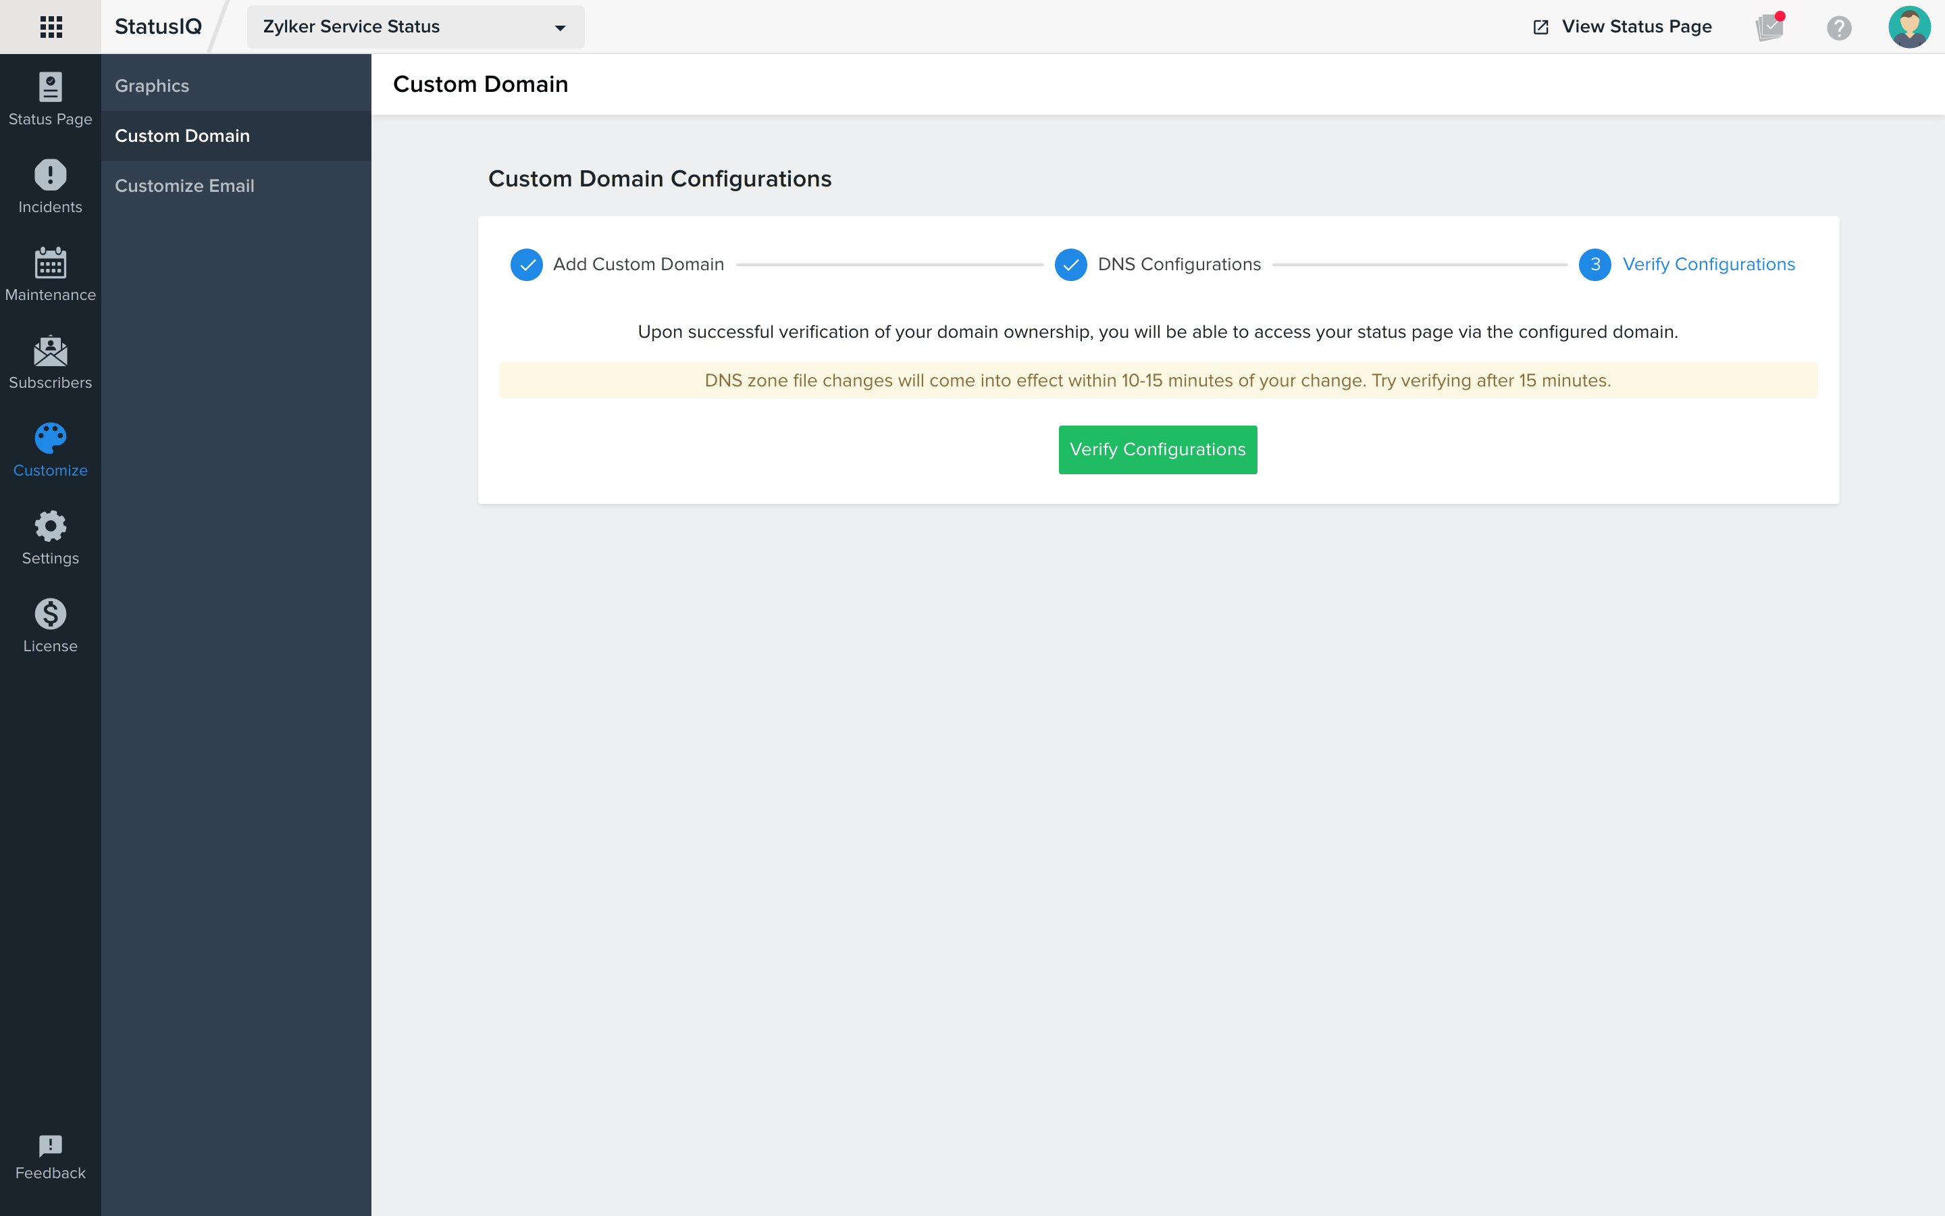This screenshot has width=1945, height=1216.
Task: Open the Incidents section
Action: tap(51, 186)
